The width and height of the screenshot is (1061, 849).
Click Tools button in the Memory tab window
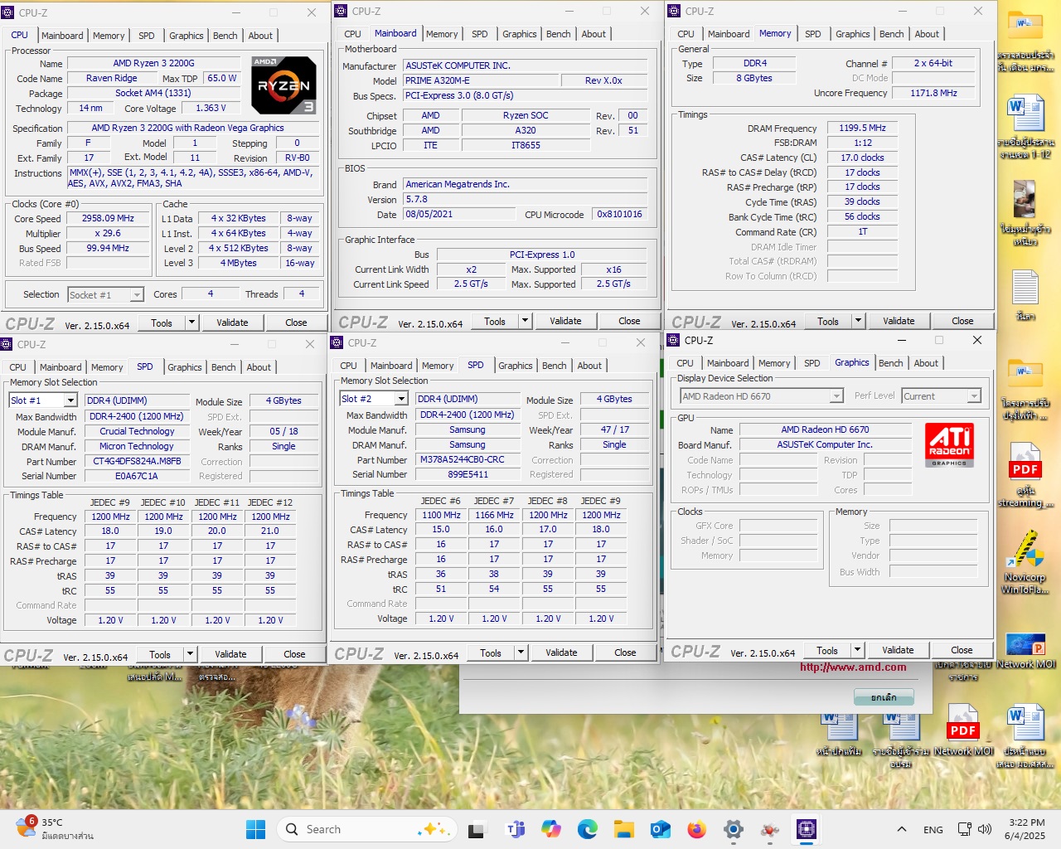point(828,321)
